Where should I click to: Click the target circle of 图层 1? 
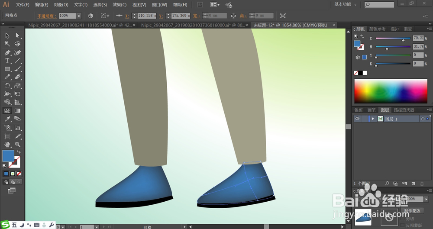[x=423, y=119]
